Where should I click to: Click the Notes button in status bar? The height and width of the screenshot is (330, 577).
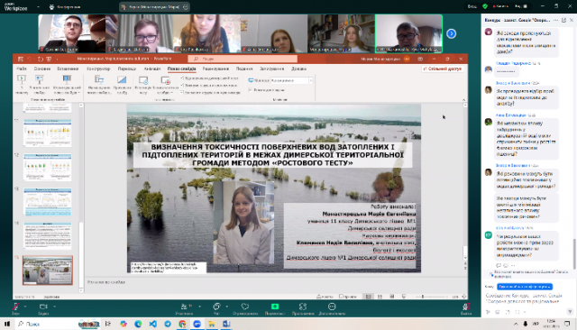325,296
